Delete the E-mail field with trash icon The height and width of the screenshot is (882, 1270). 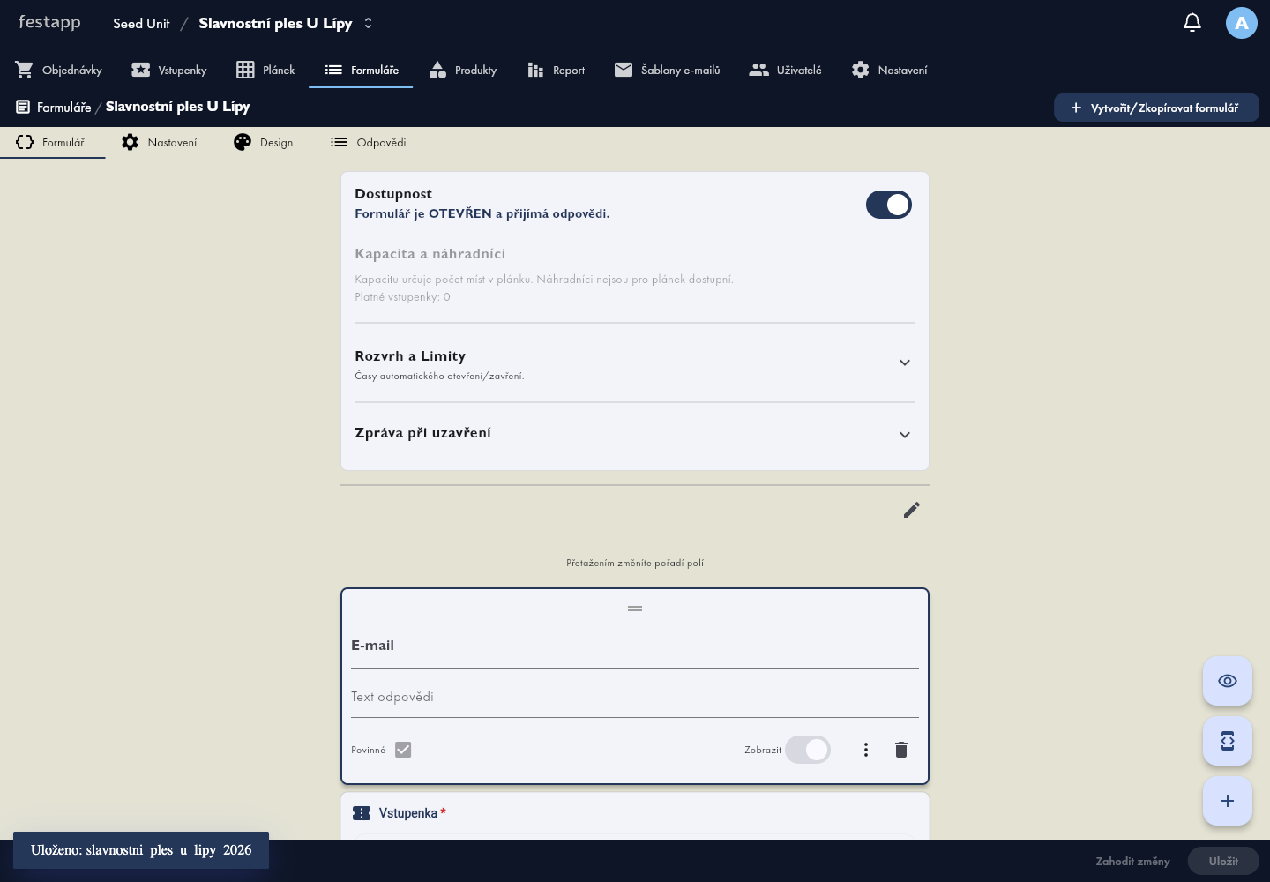tap(901, 750)
